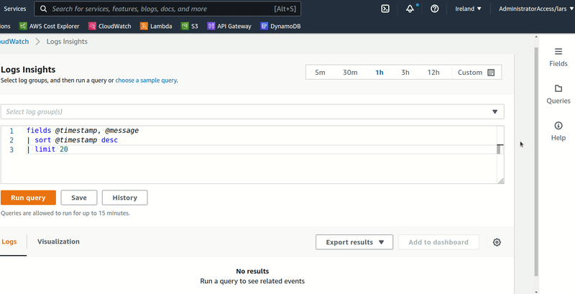Open results settings gear icon
This screenshot has width=575, height=294.
click(497, 242)
